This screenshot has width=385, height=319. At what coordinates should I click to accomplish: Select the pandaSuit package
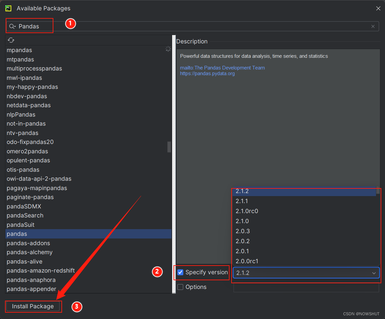(x=88, y=224)
